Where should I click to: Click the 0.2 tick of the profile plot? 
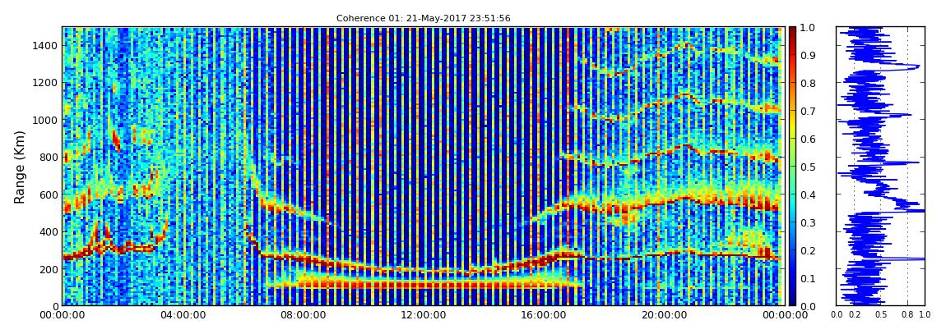point(854,314)
